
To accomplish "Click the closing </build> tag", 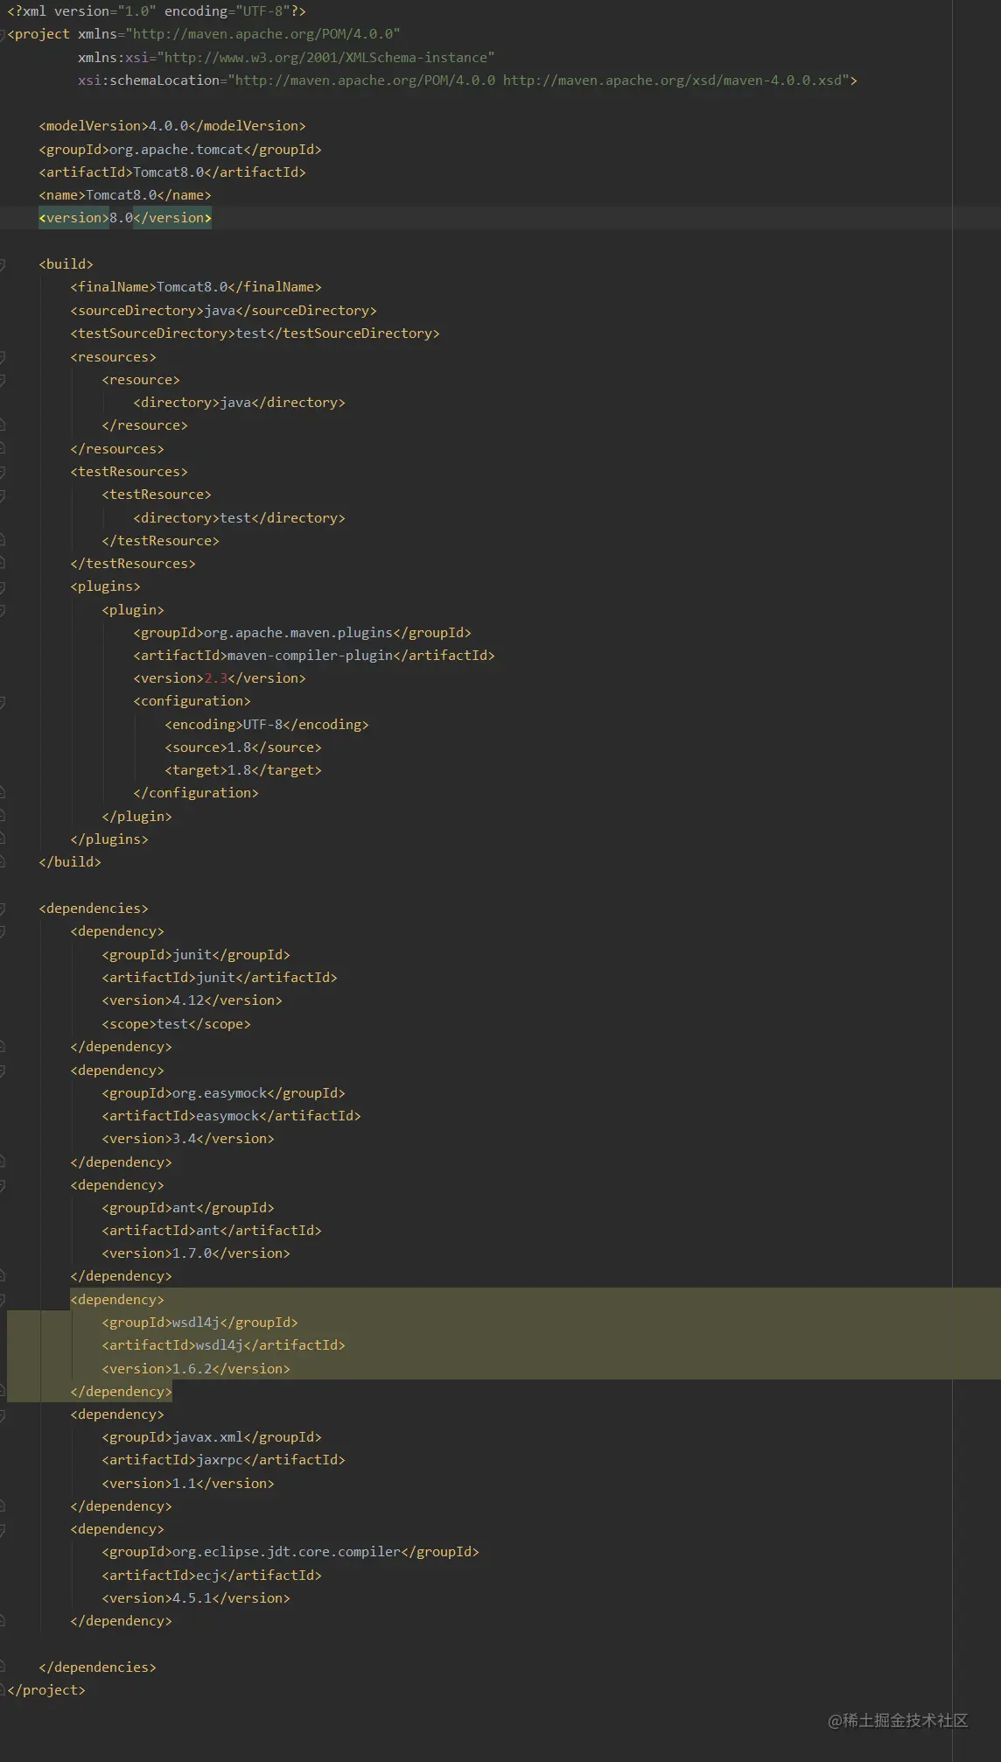I will point(70,862).
